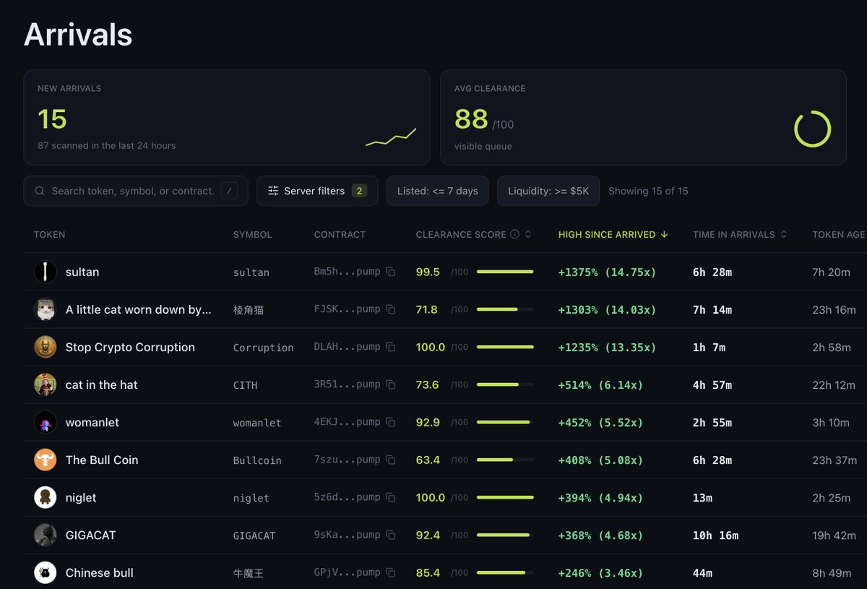Sort by Clearance Score arrows
This screenshot has height=589, width=867.
528,234
